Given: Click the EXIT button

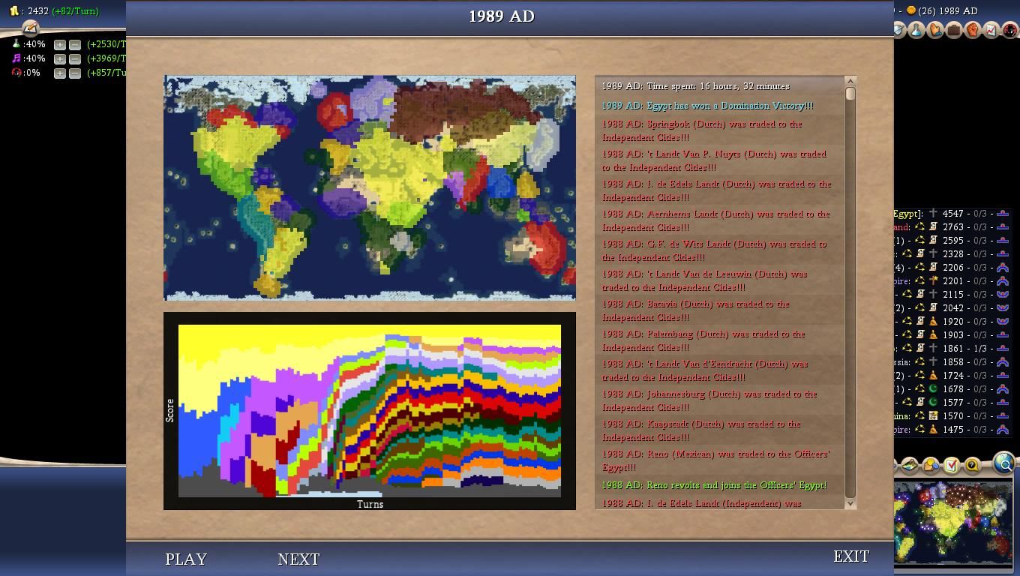Looking at the screenshot, I should pos(851,556).
